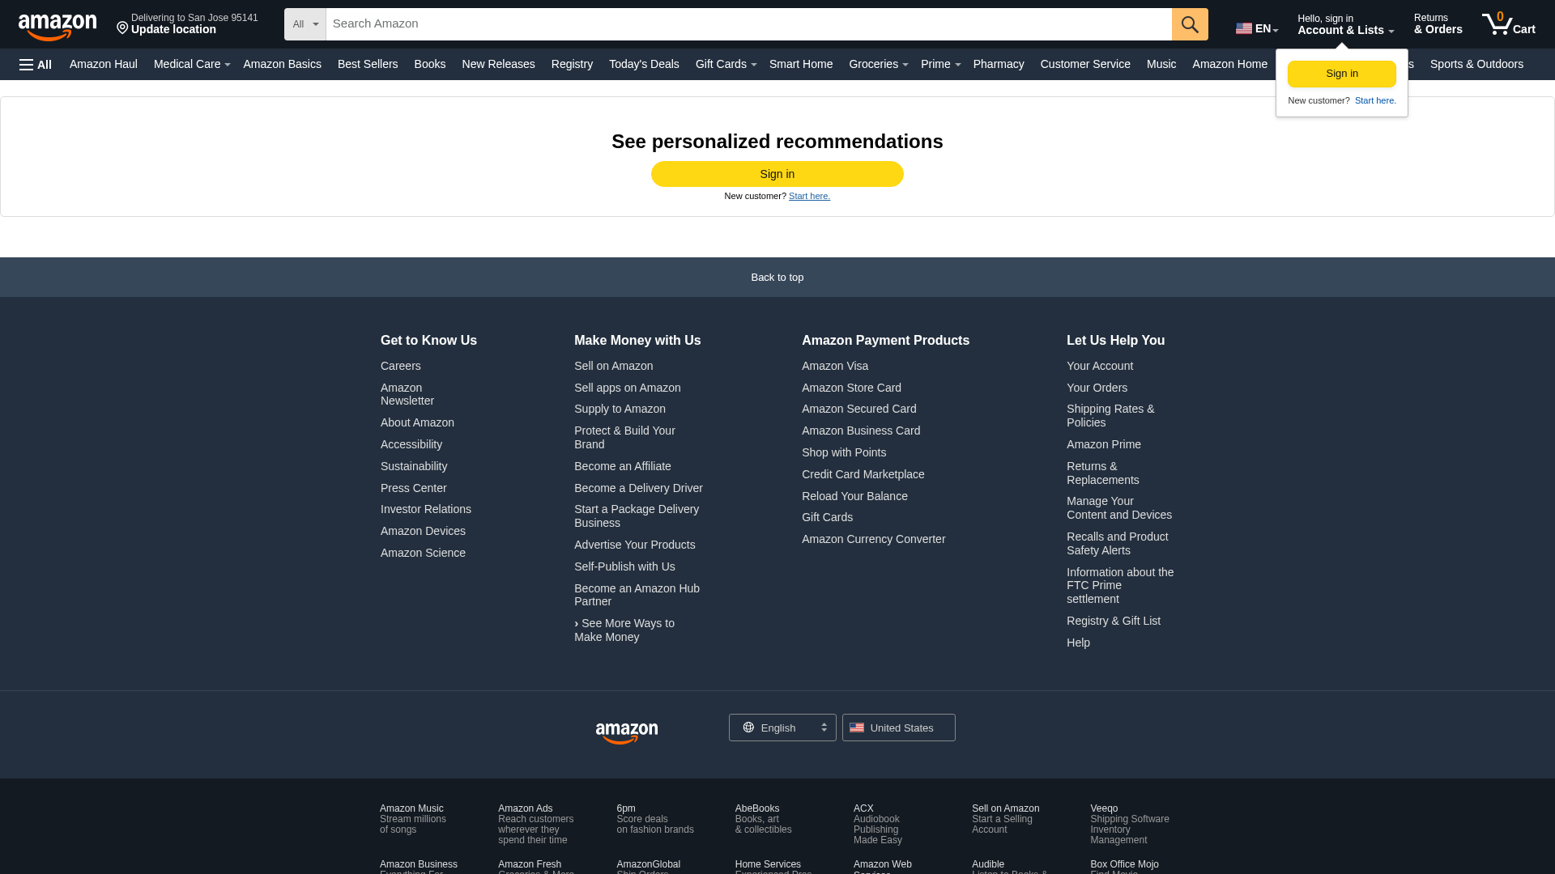
Task: Open Returns & Orders
Action: (1438, 24)
